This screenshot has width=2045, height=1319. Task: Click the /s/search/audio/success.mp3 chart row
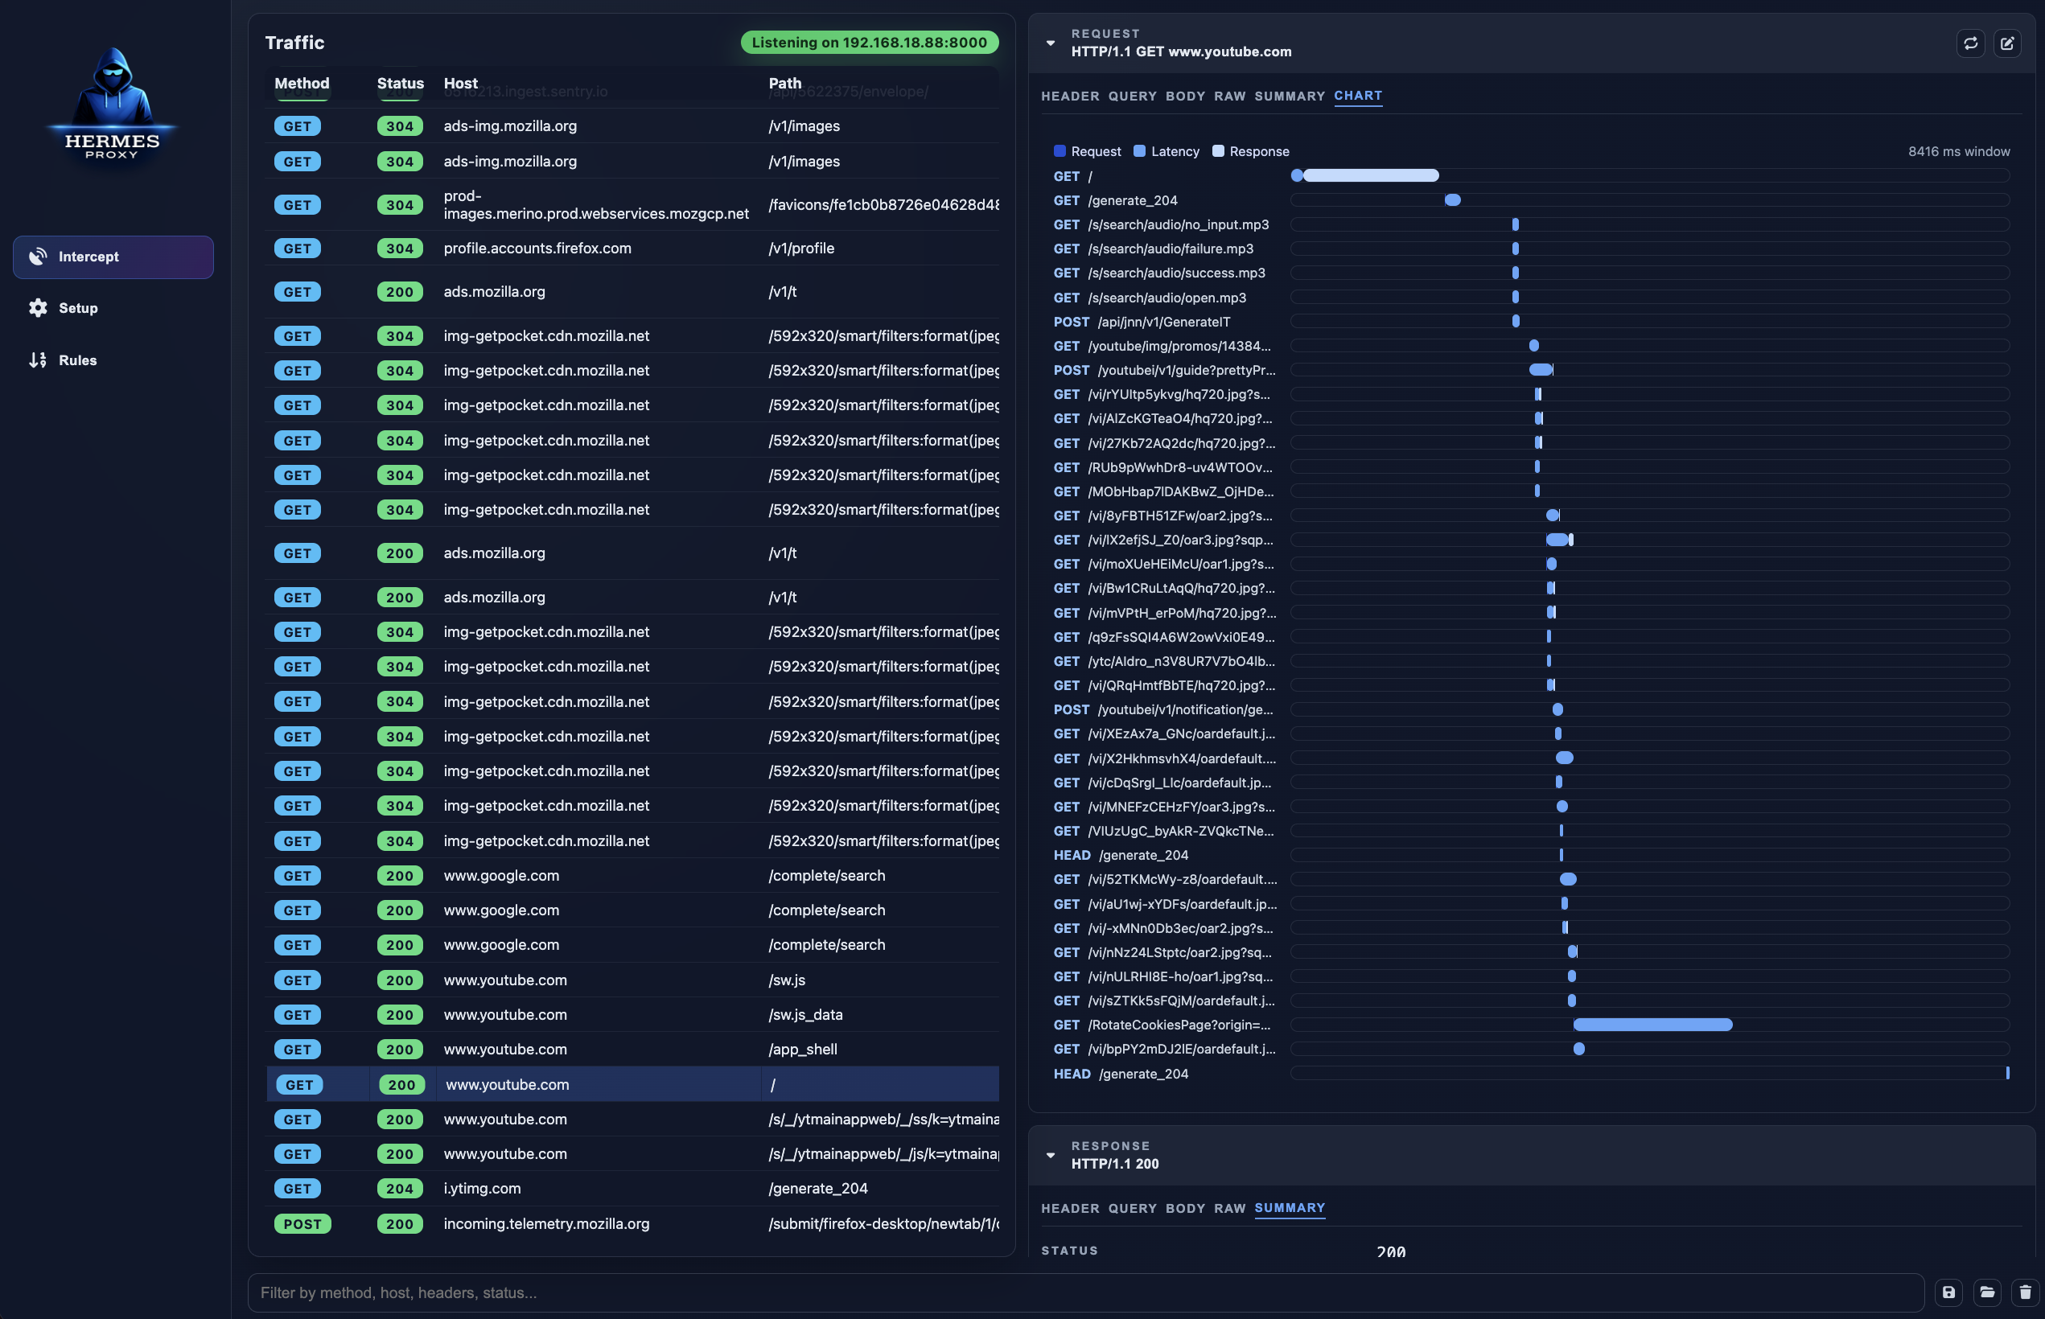1531,273
